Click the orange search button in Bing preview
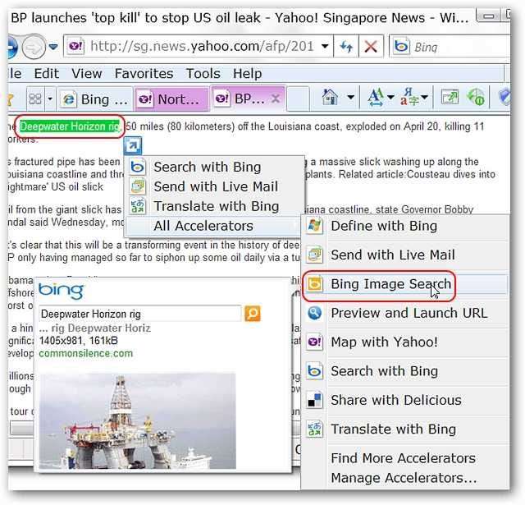 pyautogui.click(x=253, y=314)
